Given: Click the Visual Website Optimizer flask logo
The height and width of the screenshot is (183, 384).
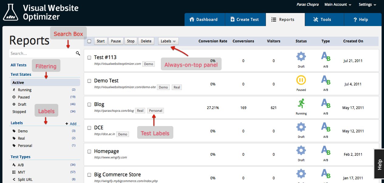Looking at the screenshot, I should 11,12.
